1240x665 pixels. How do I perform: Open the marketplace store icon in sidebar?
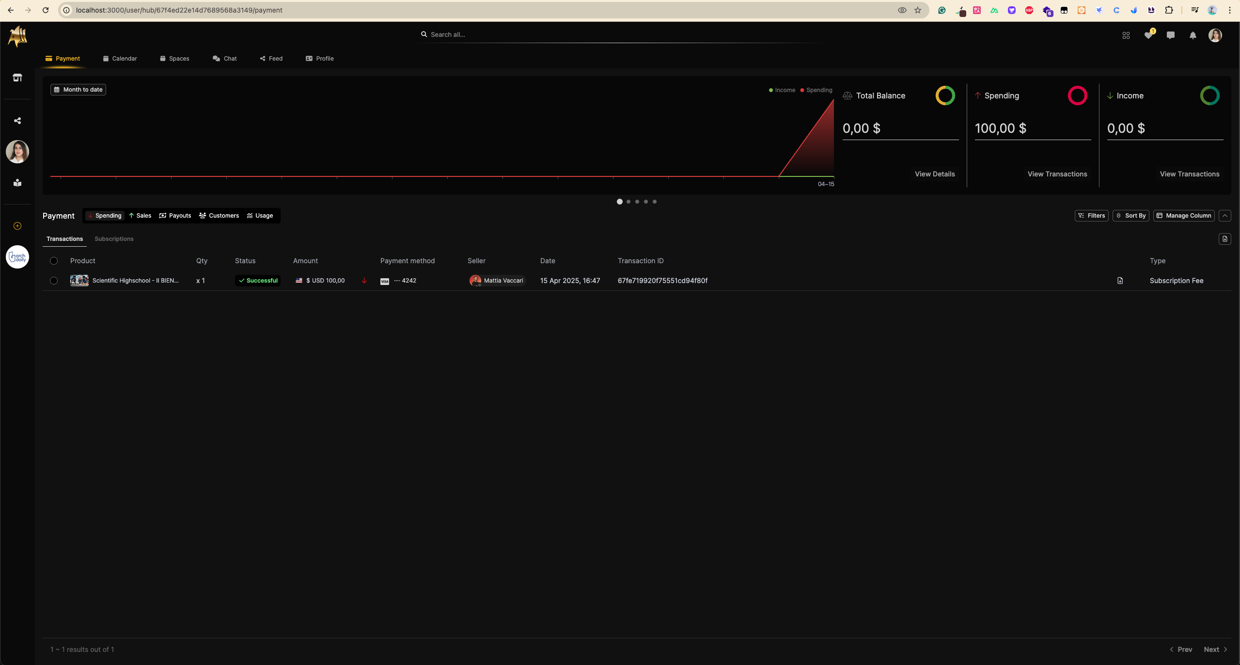pyautogui.click(x=17, y=78)
